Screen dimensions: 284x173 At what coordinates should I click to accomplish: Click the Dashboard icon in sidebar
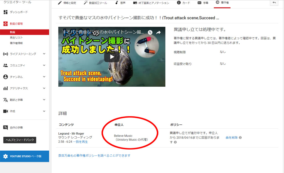[5, 12]
